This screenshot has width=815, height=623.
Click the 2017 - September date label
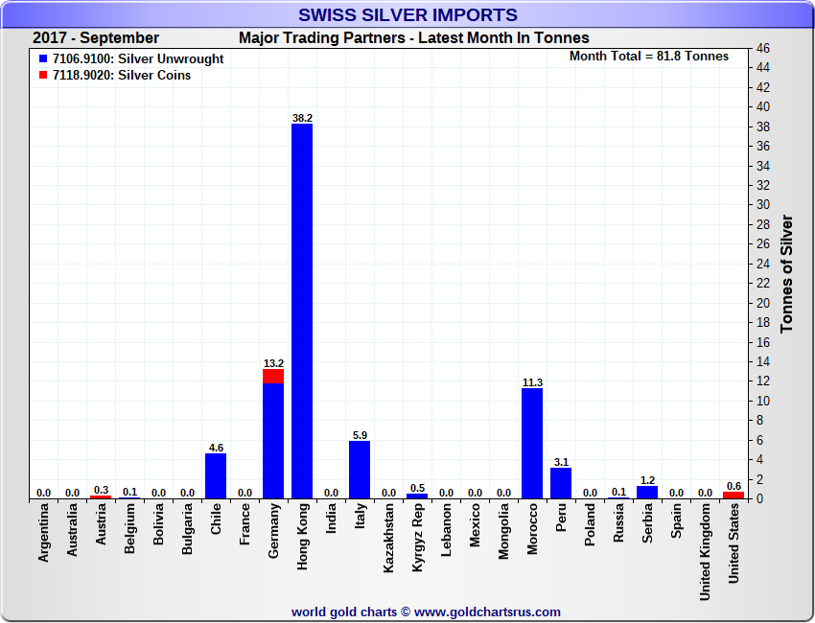point(96,38)
